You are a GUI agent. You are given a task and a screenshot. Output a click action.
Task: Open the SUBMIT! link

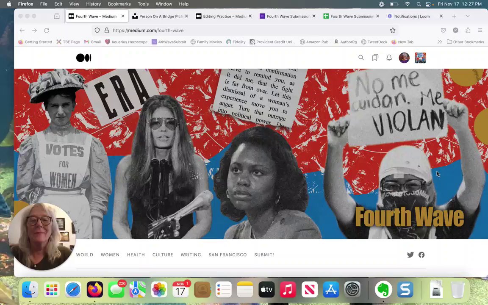point(264,255)
